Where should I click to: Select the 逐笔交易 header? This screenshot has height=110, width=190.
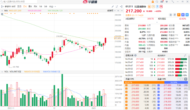click(x=129, y=55)
